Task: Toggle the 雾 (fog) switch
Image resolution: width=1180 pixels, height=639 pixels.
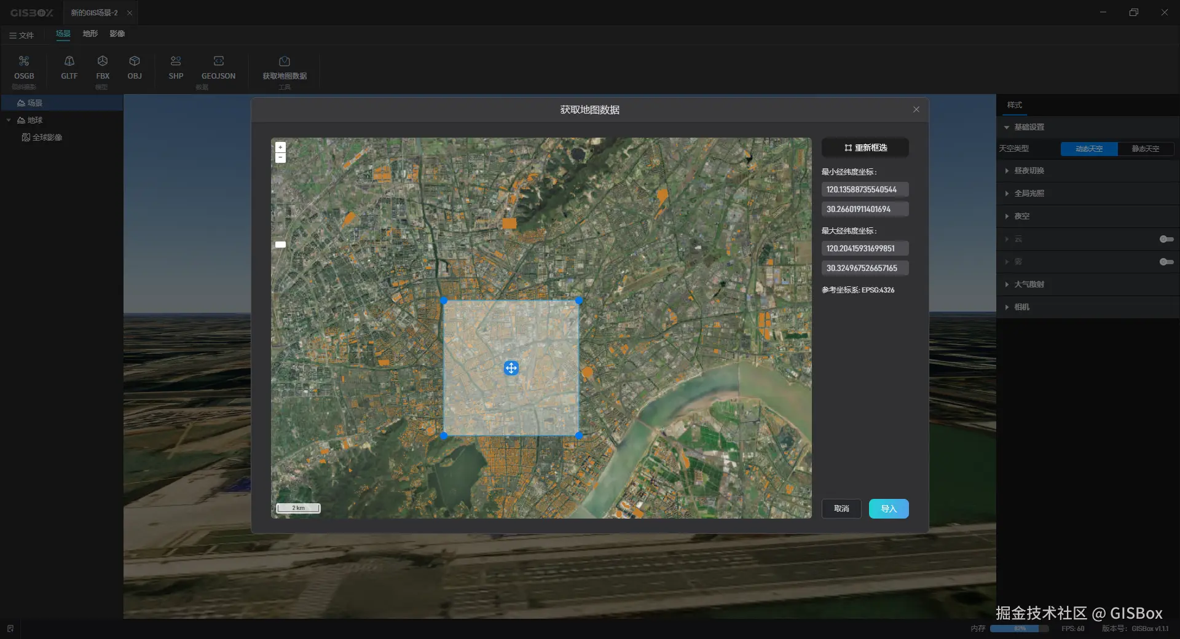Action: tap(1166, 262)
